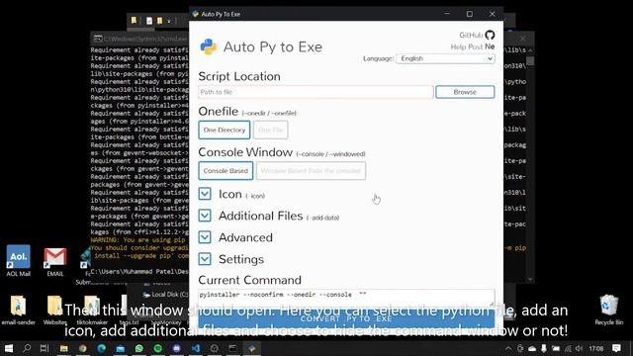Launch Google Chrome from the taskbar
Screen dimensions: 633x356
click(x=83, y=348)
